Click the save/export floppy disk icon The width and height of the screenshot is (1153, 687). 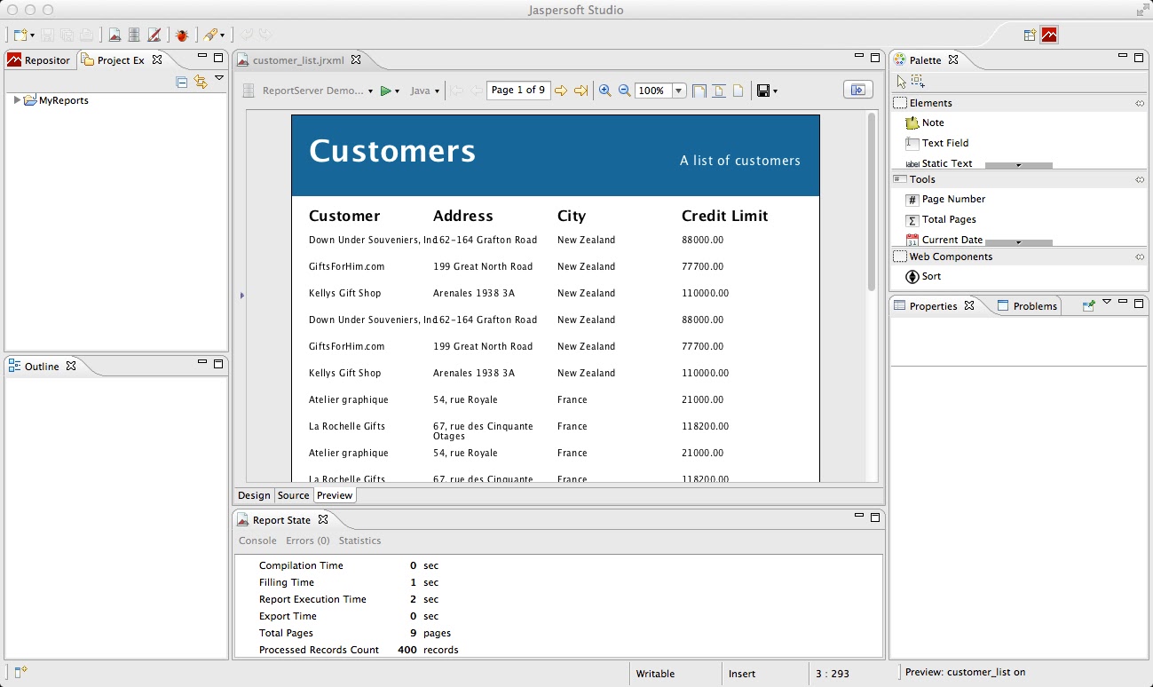pos(762,91)
